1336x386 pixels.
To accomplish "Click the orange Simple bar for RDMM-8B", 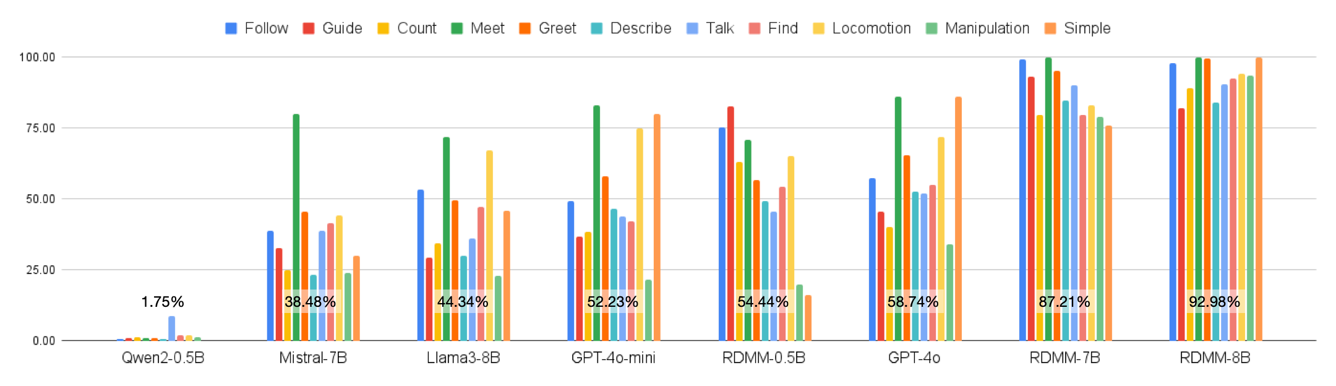I will tap(1259, 199).
